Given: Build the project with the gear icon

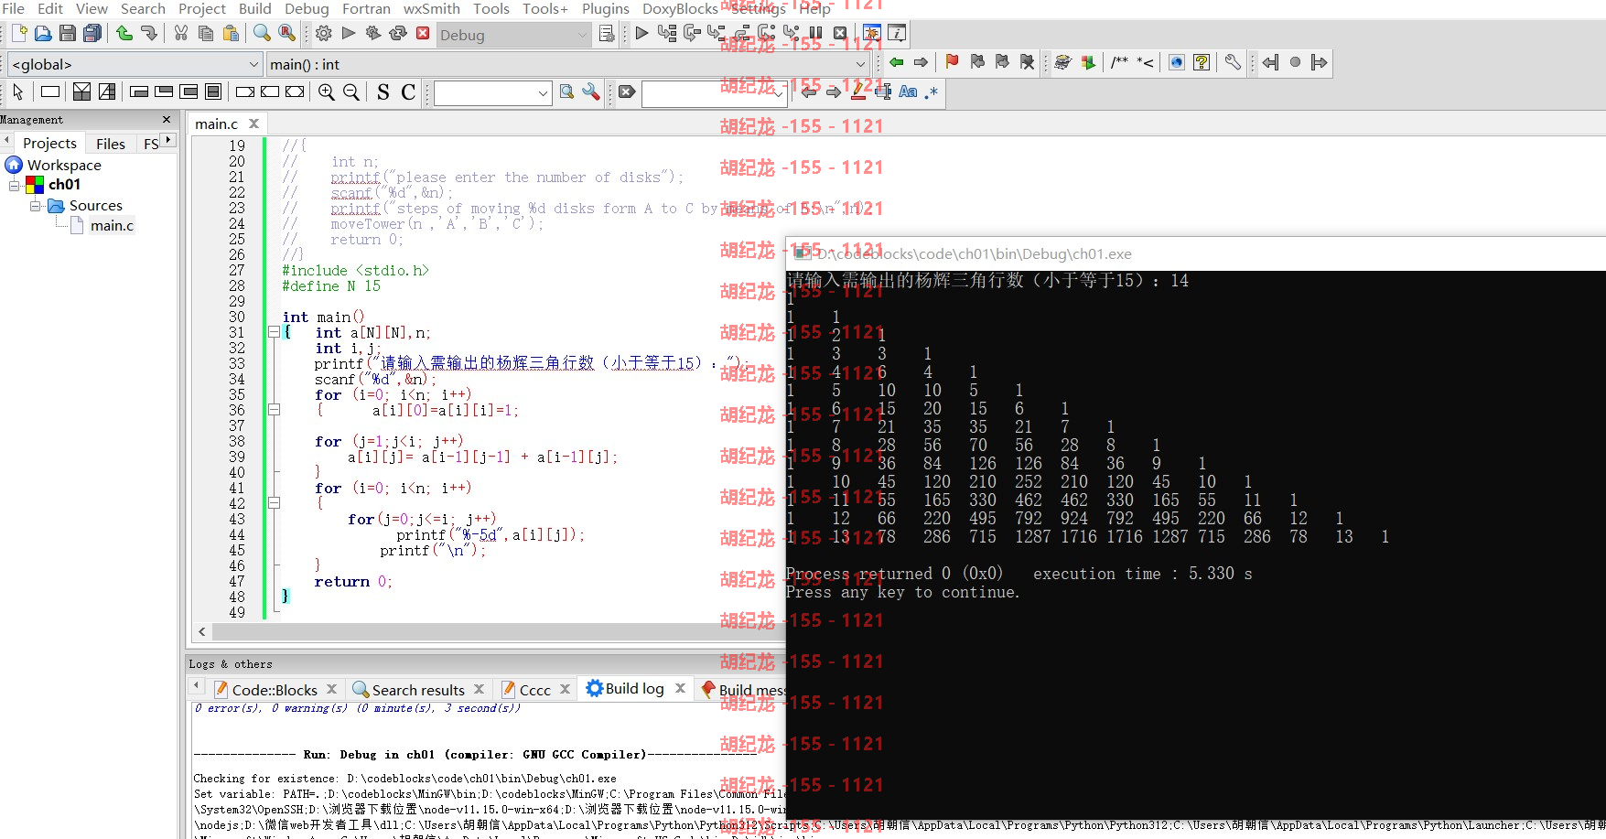Looking at the screenshot, I should (324, 34).
